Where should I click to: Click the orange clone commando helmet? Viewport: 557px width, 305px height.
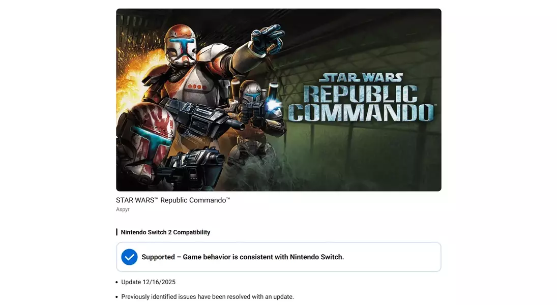coord(181,44)
